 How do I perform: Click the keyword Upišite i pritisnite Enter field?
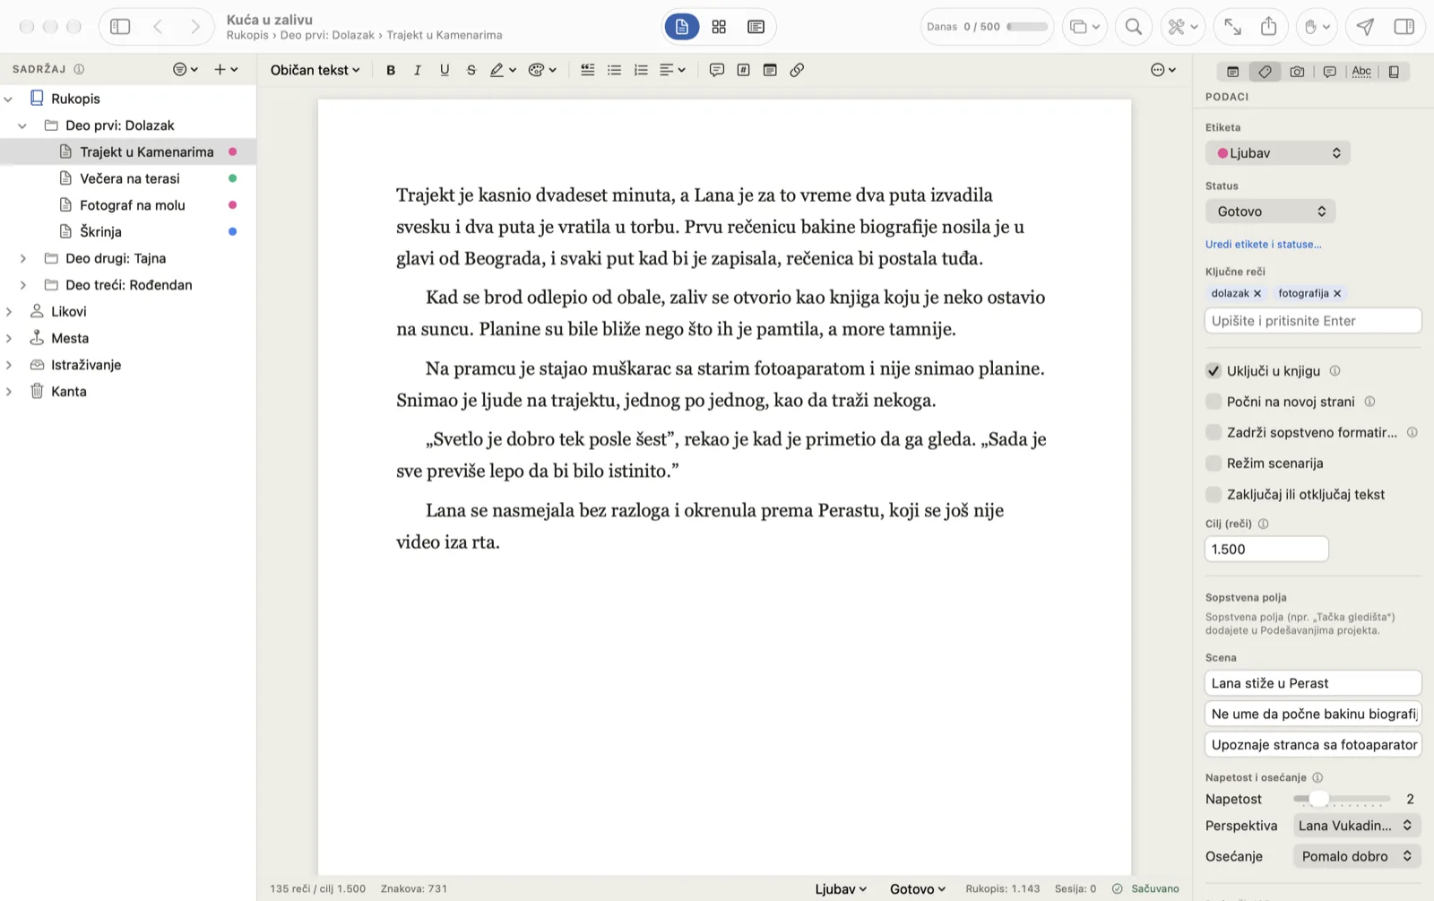tap(1313, 321)
